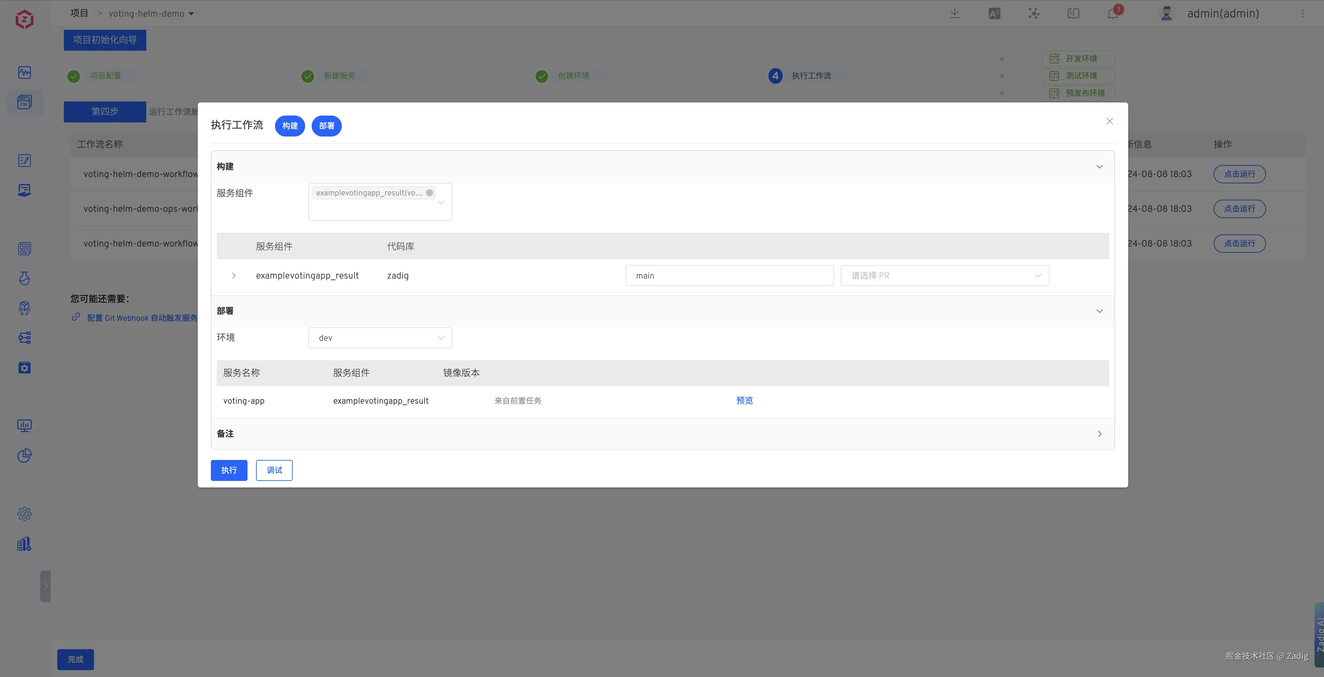Click the test flask sidebar icon
The height and width of the screenshot is (677, 1324).
tap(24, 278)
